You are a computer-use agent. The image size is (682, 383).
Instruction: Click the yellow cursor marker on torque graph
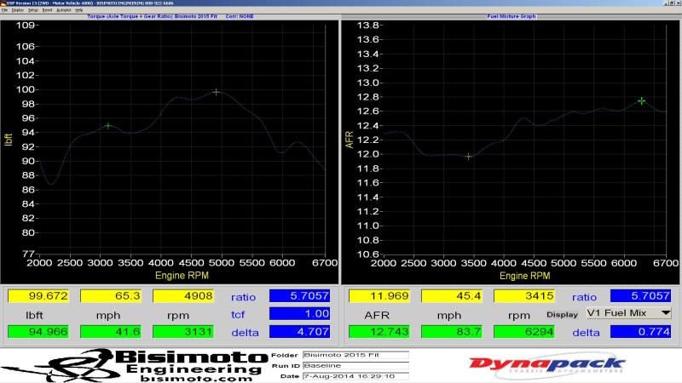[x=217, y=92]
